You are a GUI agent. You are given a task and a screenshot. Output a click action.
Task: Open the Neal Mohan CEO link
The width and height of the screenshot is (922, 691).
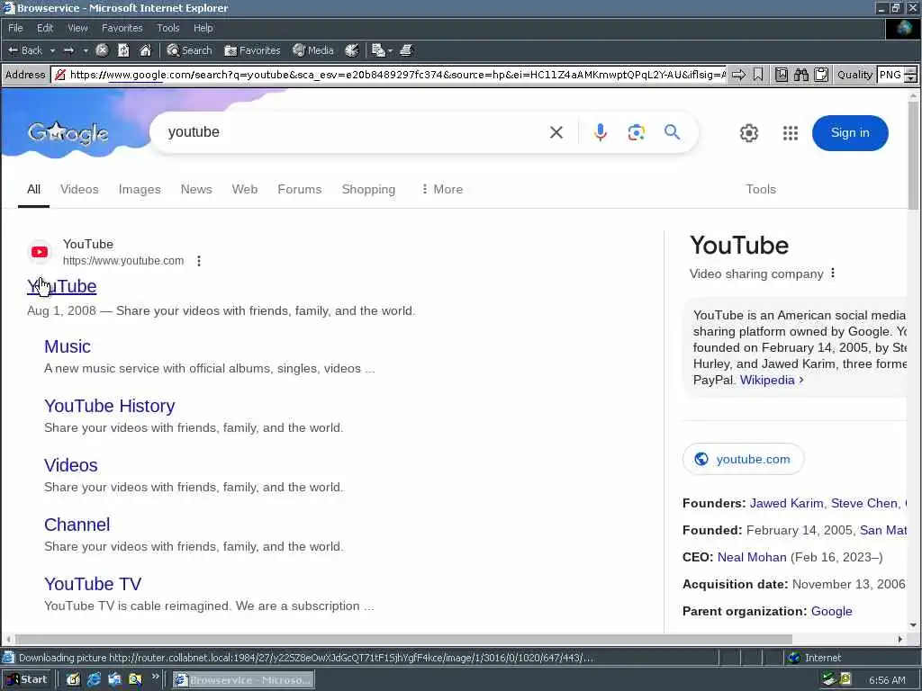(x=752, y=557)
